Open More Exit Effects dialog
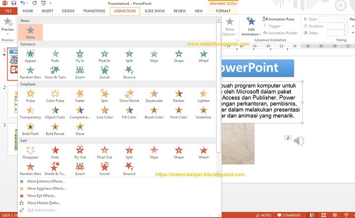The height and width of the screenshot is (218, 355). [x=42, y=196]
